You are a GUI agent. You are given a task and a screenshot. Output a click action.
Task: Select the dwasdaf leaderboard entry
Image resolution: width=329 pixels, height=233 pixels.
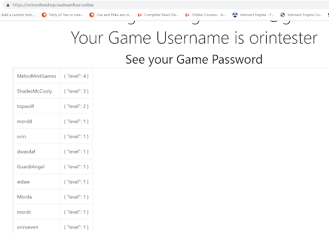(37, 151)
